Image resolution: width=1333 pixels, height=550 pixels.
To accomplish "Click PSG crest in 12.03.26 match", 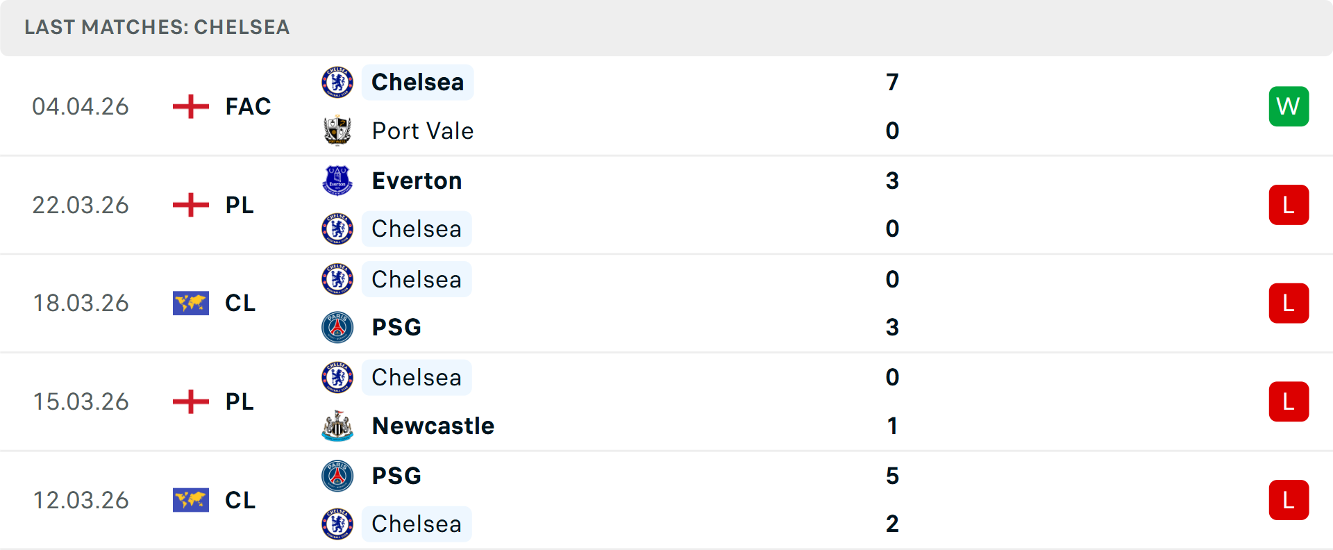I will [337, 476].
